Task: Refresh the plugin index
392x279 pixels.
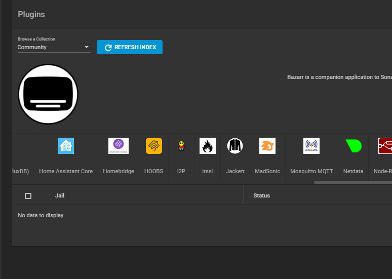Action: coord(130,47)
